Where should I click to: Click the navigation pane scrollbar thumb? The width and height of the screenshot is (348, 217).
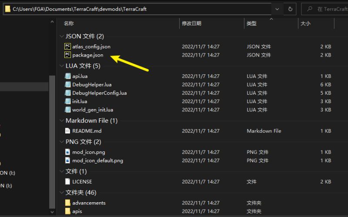coord(52,142)
